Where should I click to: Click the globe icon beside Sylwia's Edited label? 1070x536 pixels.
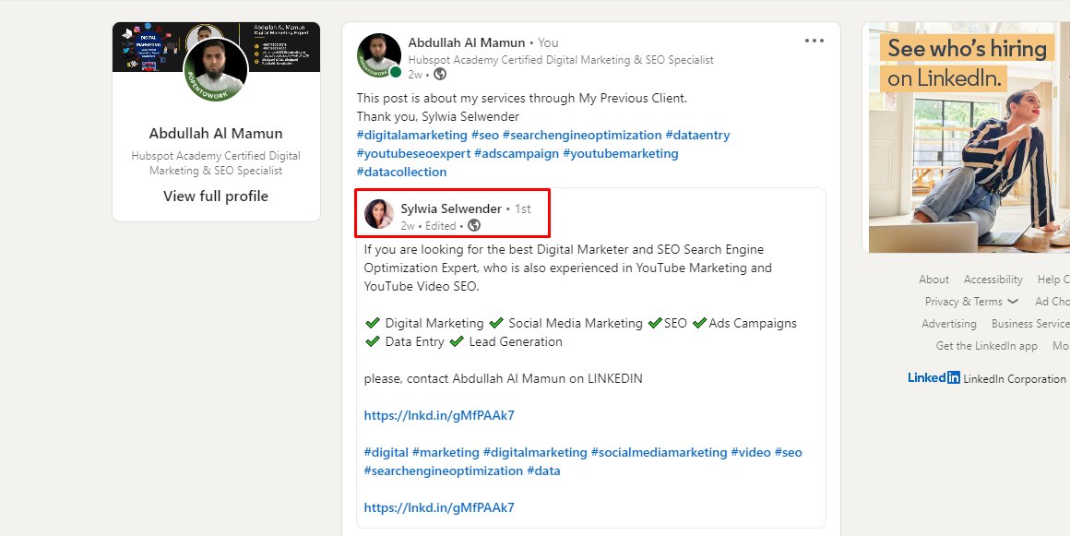473,225
